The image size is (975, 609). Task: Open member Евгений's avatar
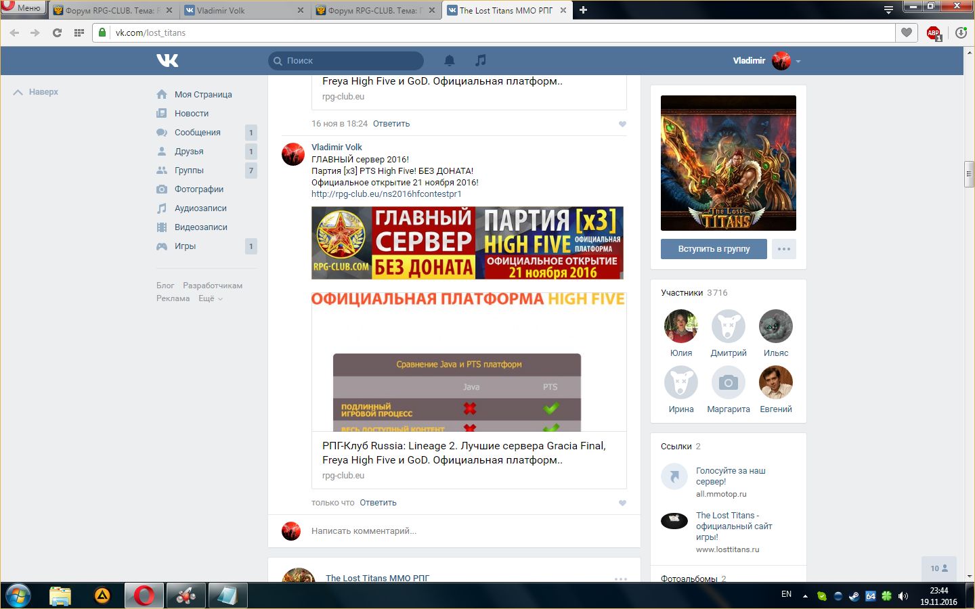776,382
